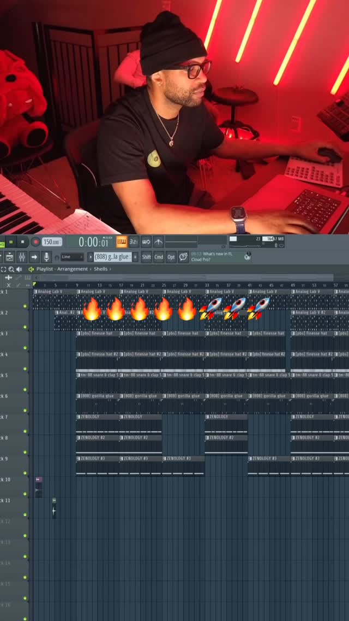Image resolution: width=349 pixels, height=621 pixels.
Task: Mute track 6 via its green LED
Action: [25, 411]
